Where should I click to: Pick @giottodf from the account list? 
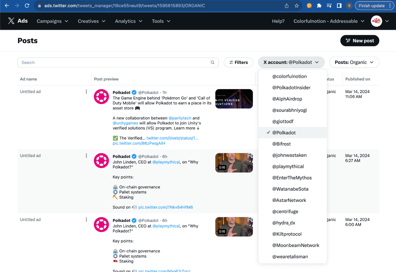pyautogui.click(x=293, y=122)
